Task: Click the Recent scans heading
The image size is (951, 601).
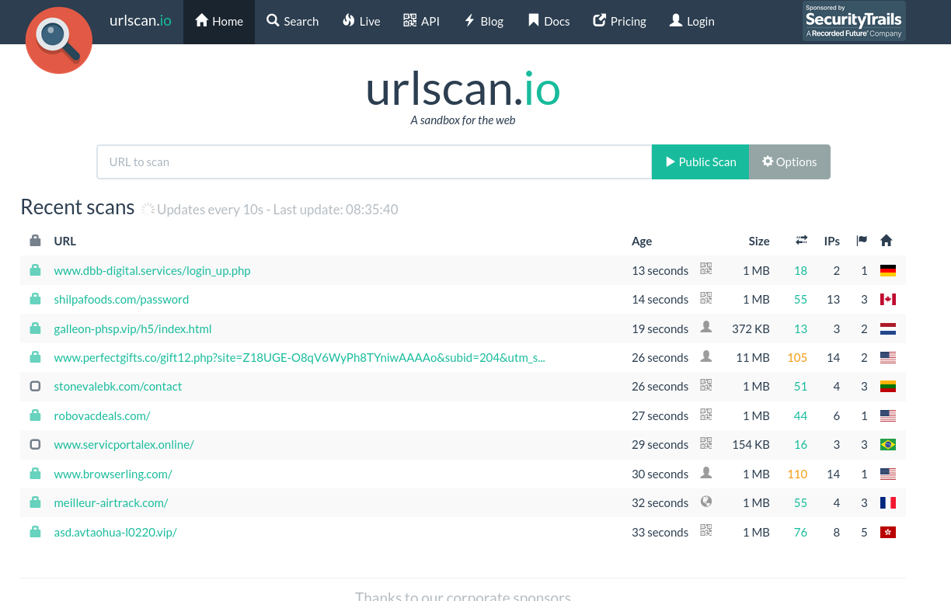Action: (78, 207)
